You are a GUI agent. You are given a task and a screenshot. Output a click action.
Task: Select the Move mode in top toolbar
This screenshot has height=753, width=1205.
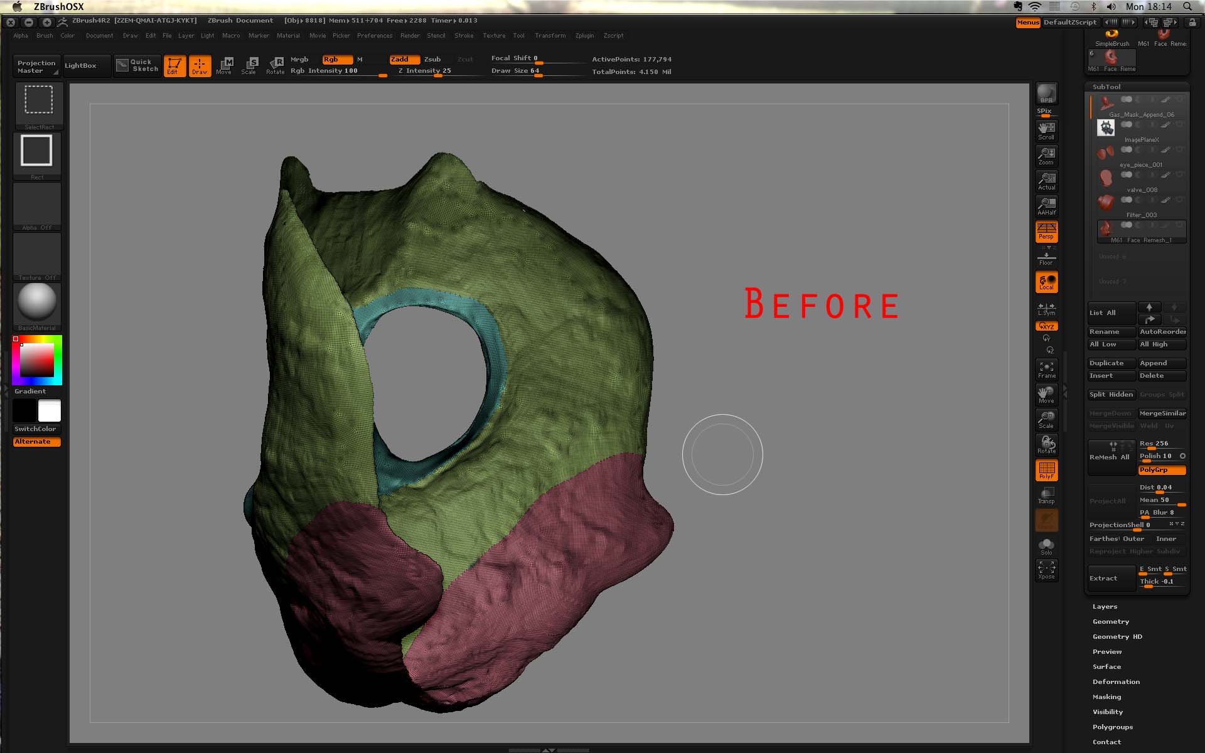tap(224, 65)
